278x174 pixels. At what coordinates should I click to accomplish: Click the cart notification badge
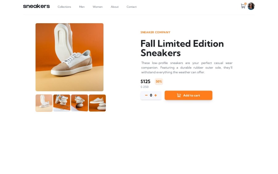click(x=246, y=3)
